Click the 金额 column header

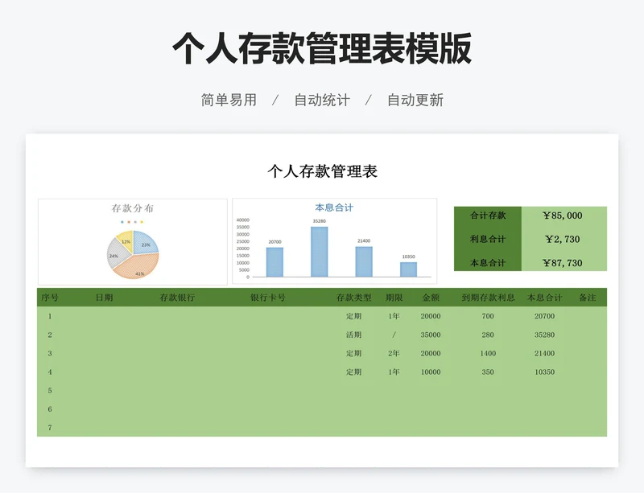431,298
